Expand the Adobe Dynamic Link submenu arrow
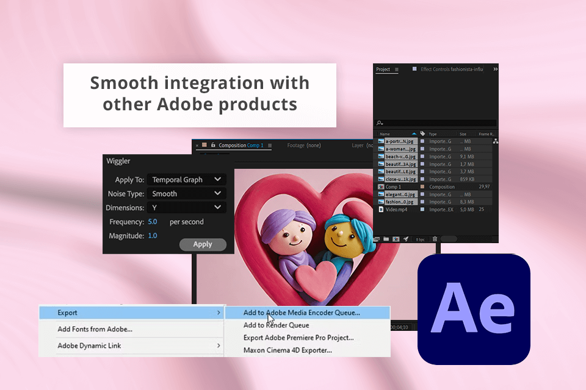 click(219, 346)
